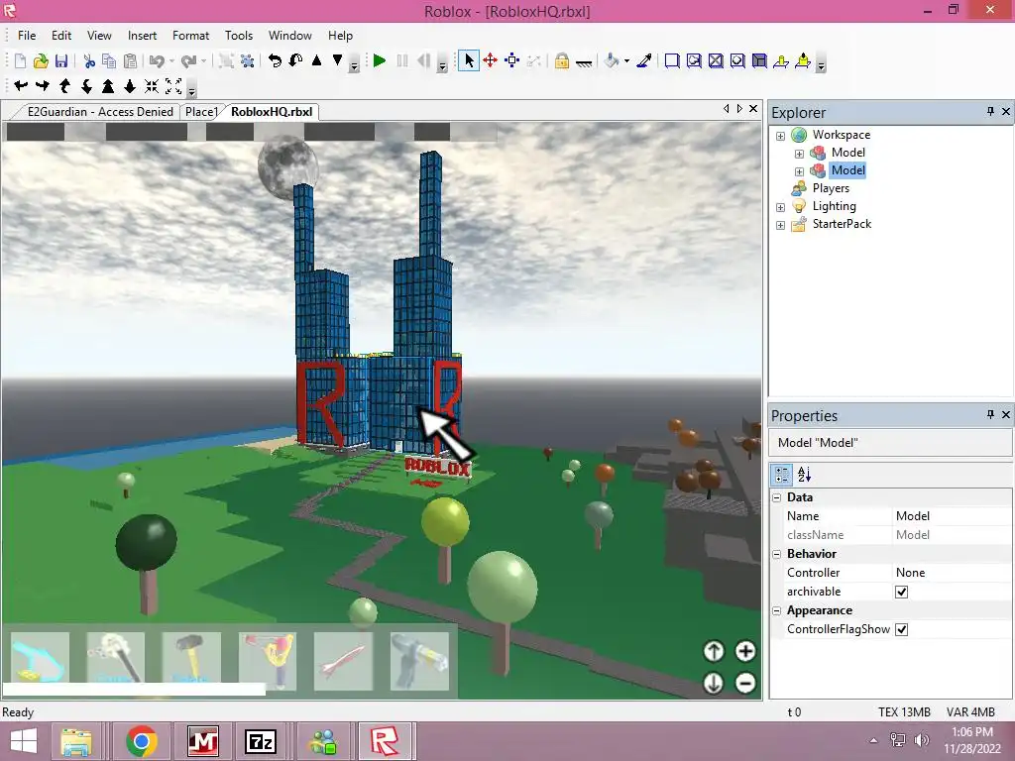Expand the Lighting tree node
Image resolution: width=1015 pixels, height=761 pixels.
point(781,208)
